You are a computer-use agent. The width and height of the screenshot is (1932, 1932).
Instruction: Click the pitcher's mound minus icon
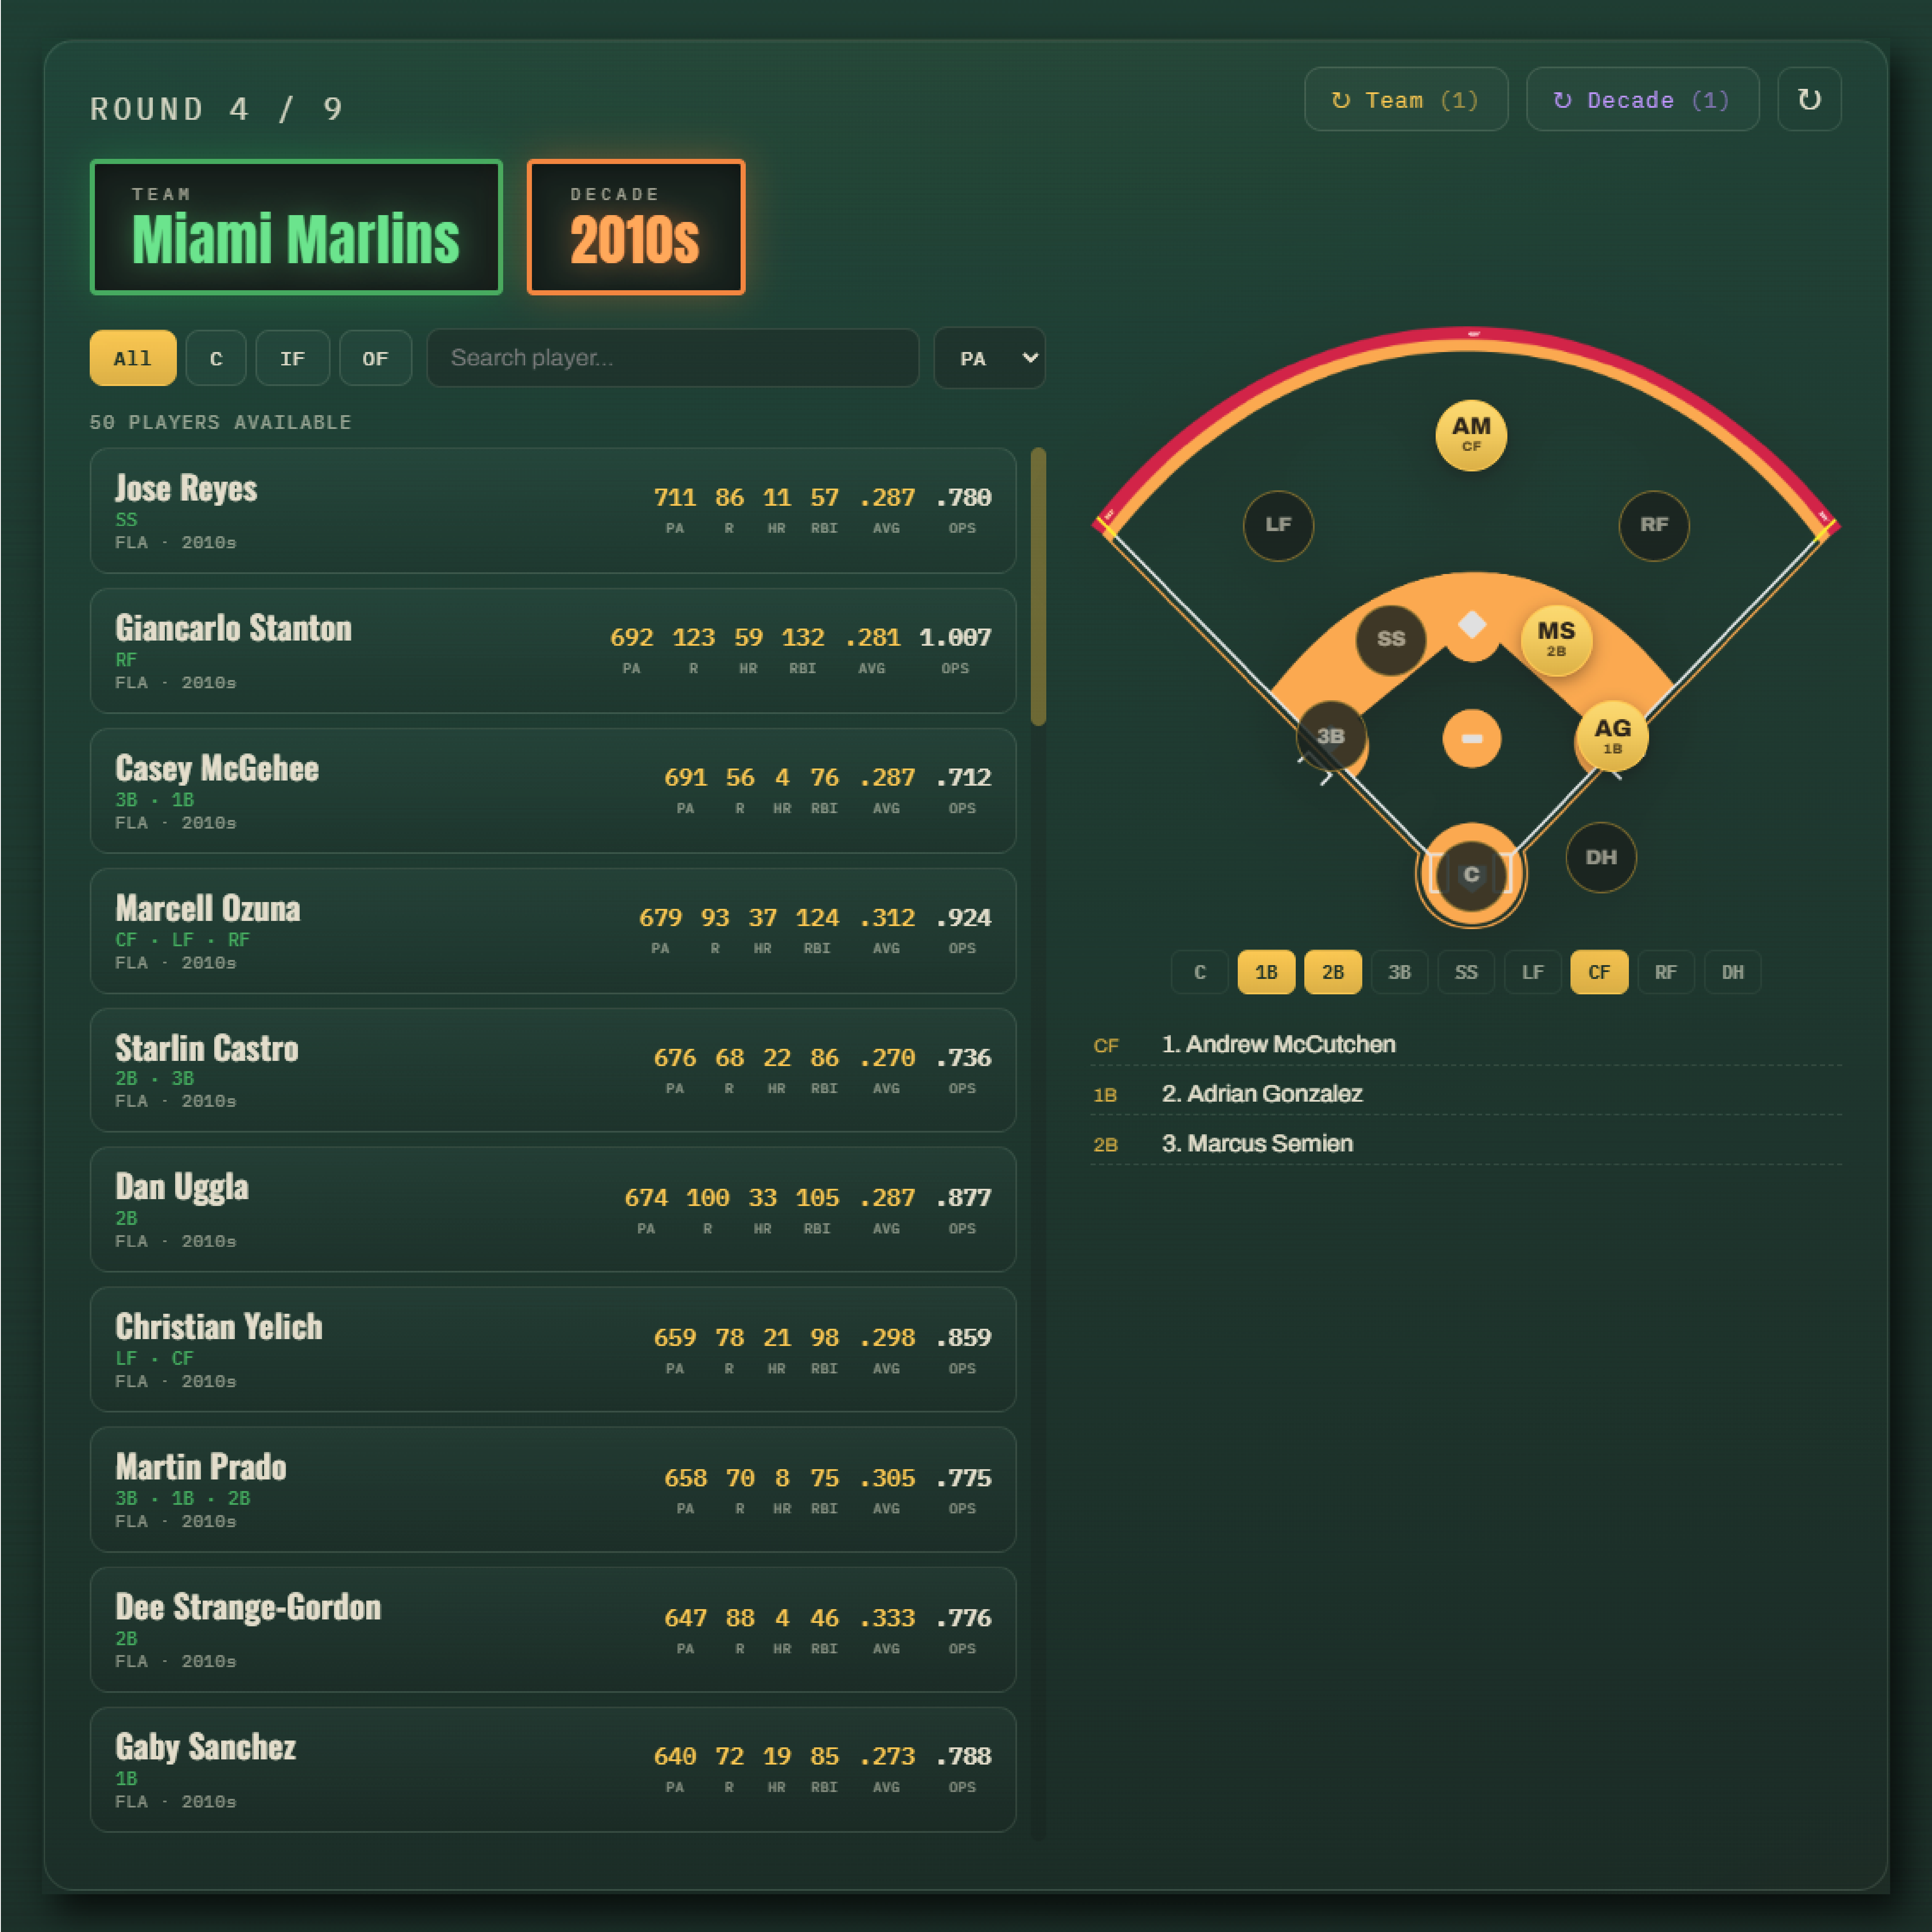(x=1471, y=738)
